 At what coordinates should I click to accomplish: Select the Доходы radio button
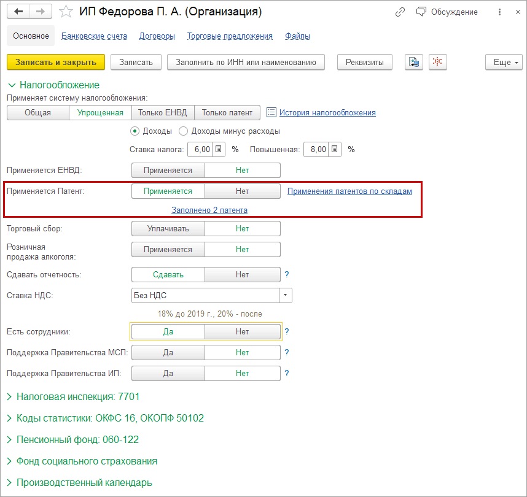click(135, 131)
